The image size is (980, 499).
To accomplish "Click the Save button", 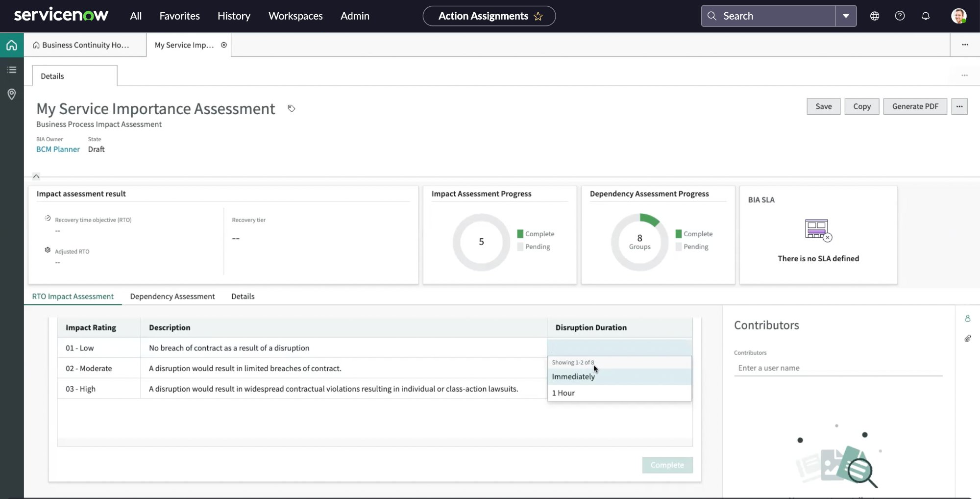I will point(824,106).
